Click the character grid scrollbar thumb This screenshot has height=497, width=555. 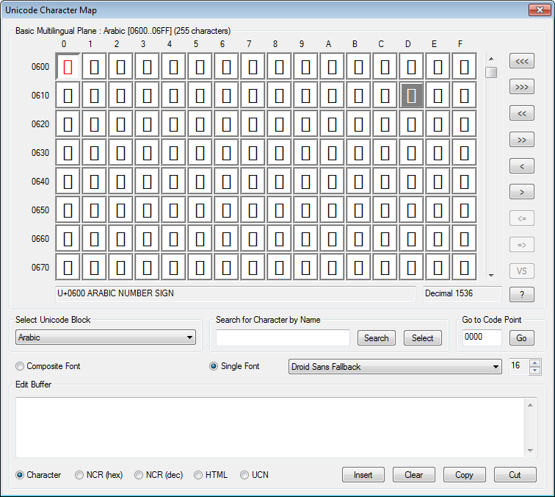coord(491,72)
